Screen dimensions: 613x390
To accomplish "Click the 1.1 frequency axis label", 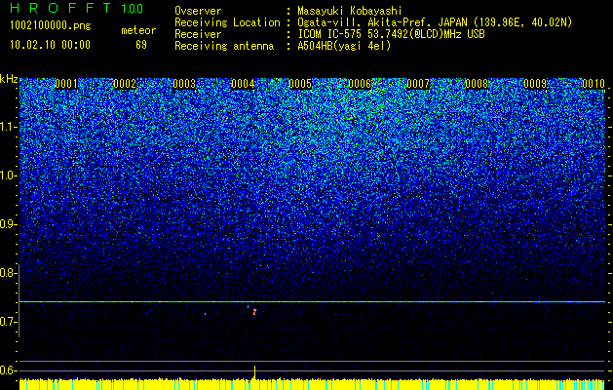I will 7,127.
